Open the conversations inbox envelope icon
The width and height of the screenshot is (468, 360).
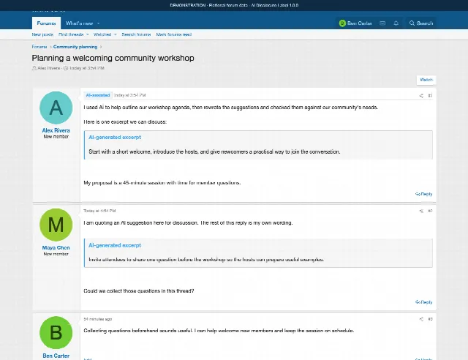[382, 23]
